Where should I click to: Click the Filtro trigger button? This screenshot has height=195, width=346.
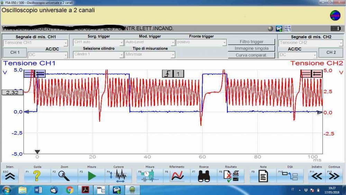click(252, 42)
